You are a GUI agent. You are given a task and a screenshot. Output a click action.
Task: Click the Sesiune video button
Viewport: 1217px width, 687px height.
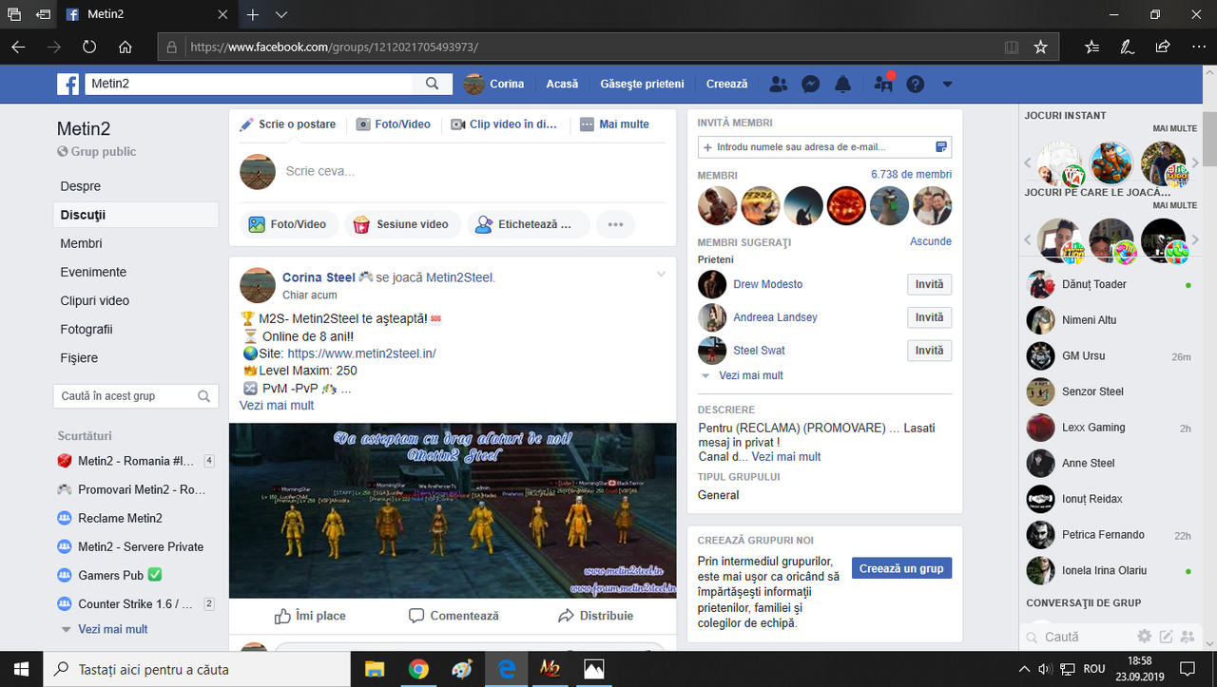point(403,224)
